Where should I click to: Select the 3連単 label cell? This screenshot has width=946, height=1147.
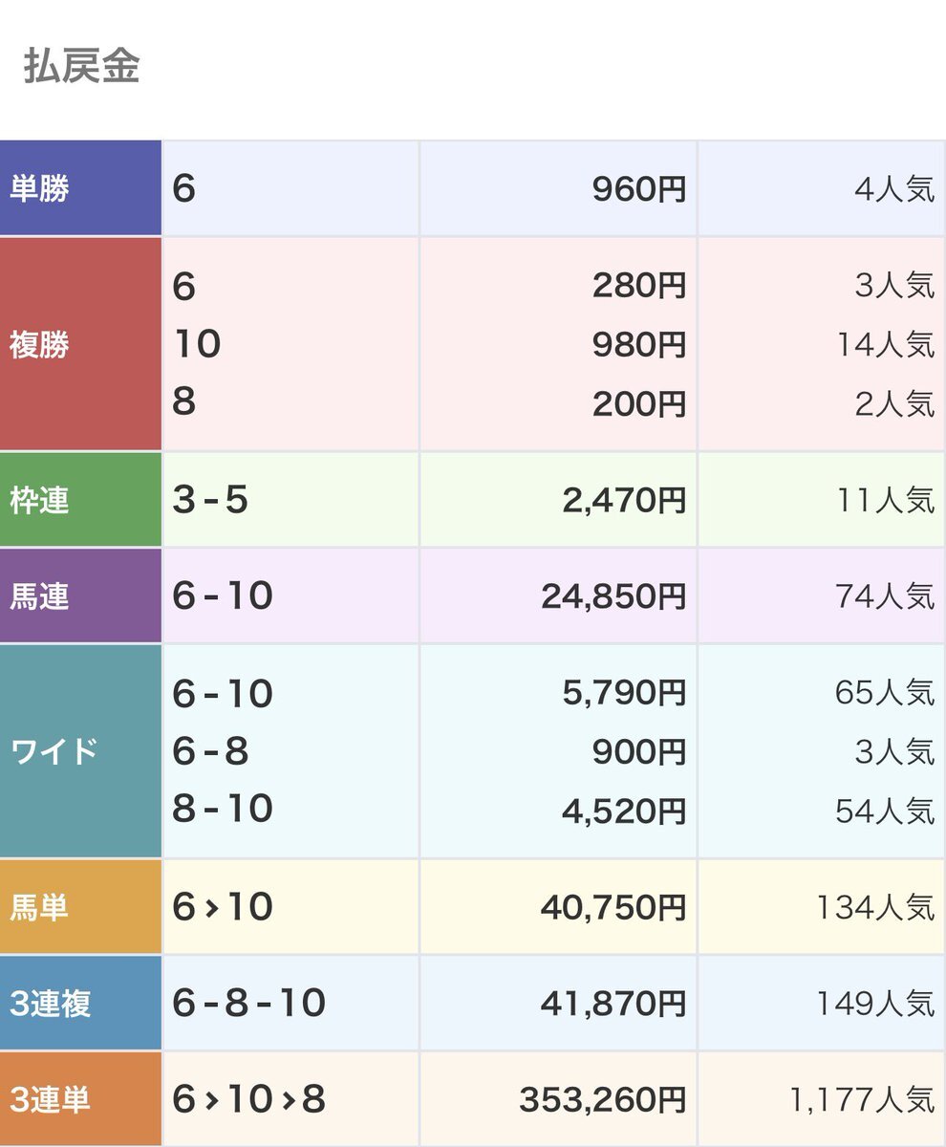point(80,1099)
